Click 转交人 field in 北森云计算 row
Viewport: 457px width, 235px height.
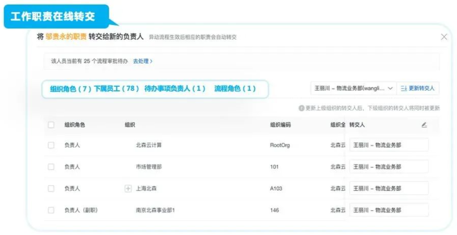pos(389,145)
